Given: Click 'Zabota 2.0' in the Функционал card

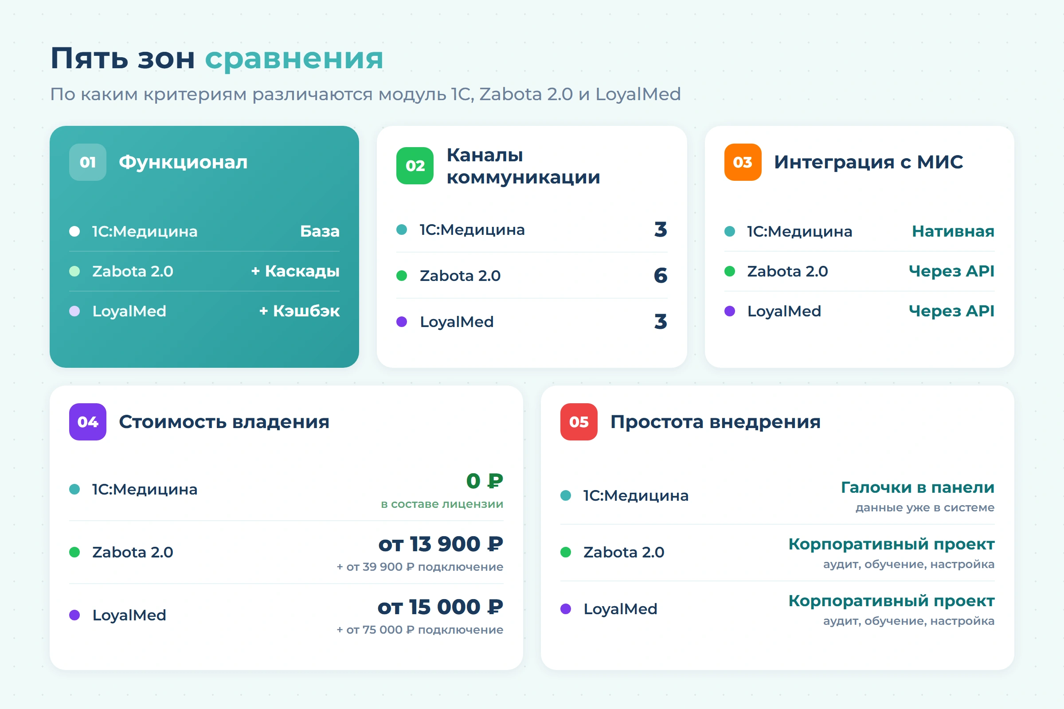Looking at the screenshot, I should click(133, 271).
